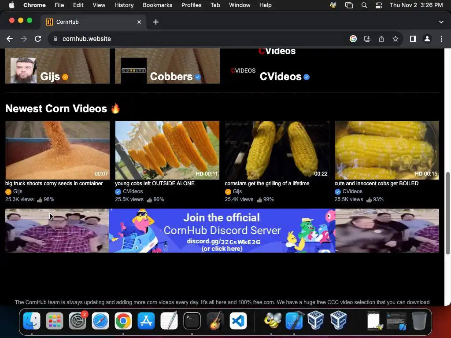451x338 pixels.
Task: Open the View menu
Action: coord(99,5)
